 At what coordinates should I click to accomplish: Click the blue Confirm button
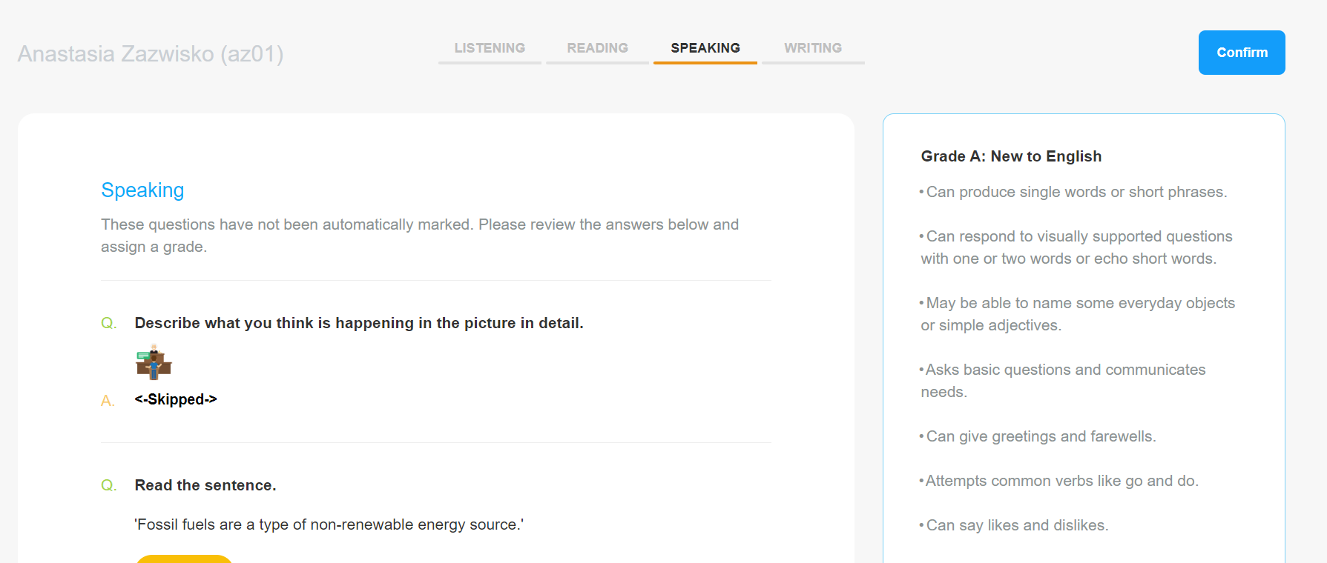click(1242, 53)
